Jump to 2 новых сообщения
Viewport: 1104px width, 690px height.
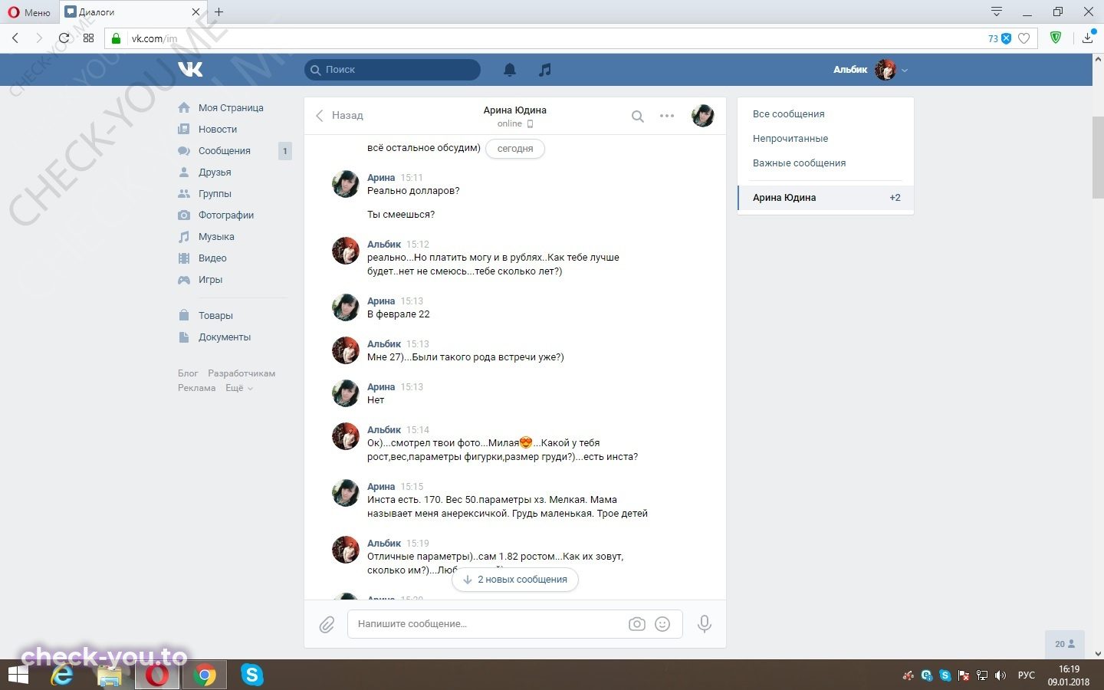click(515, 580)
